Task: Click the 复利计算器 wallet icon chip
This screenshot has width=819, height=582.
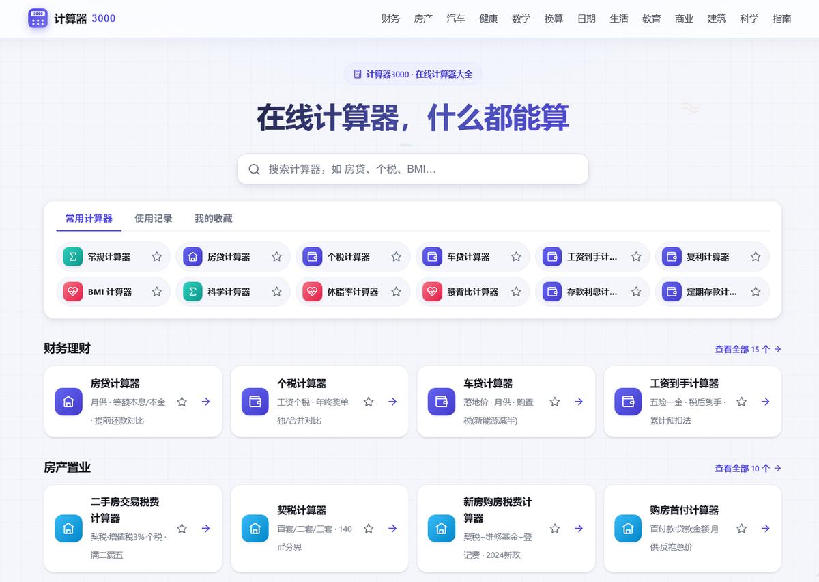Action: 672,257
